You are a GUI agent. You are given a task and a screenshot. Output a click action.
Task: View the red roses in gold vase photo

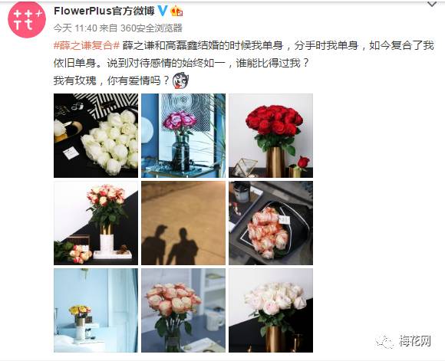coord(271,136)
